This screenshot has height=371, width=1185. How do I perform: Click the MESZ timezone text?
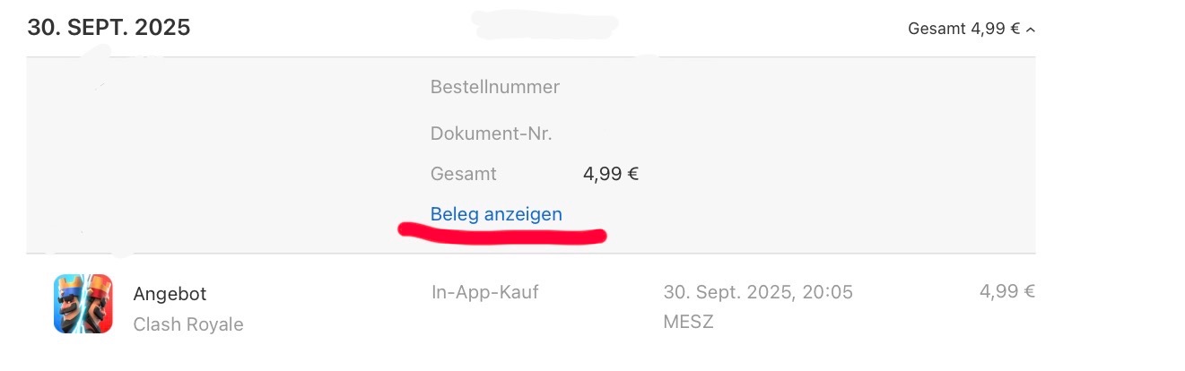(688, 322)
